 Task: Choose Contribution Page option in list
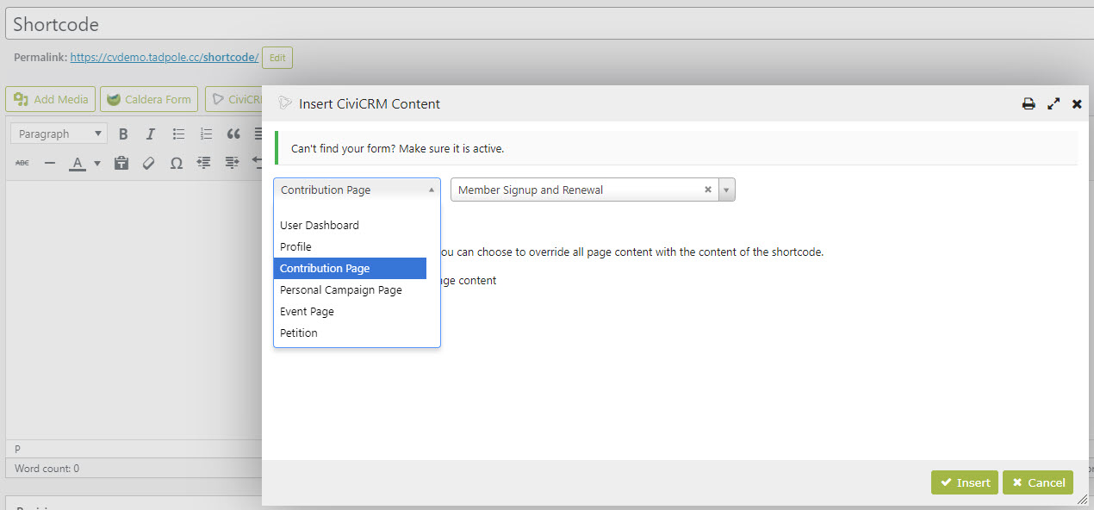350,268
